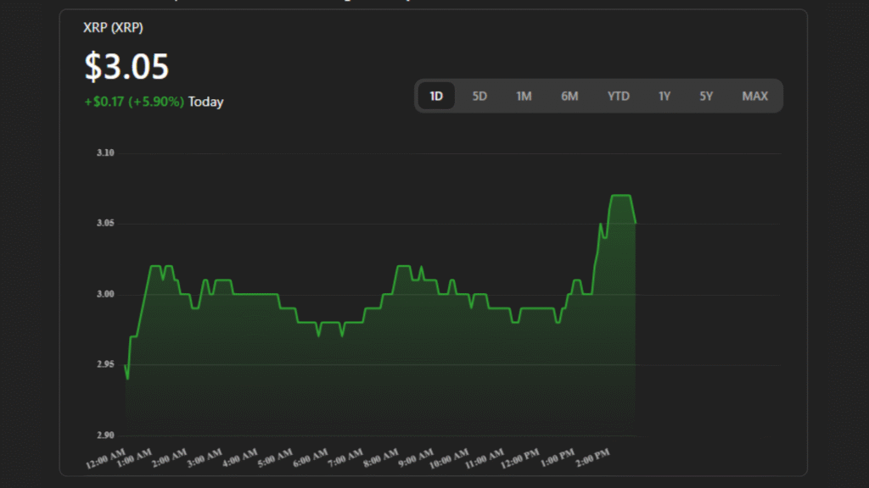Show the 5Y price history
The height and width of the screenshot is (488, 869).
click(705, 97)
